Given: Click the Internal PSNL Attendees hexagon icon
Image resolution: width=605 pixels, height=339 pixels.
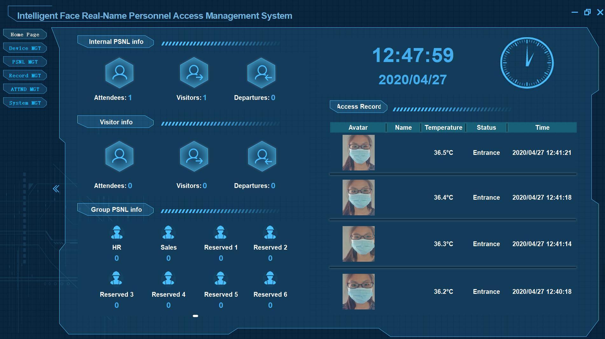Looking at the screenshot, I should click(x=119, y=73).
